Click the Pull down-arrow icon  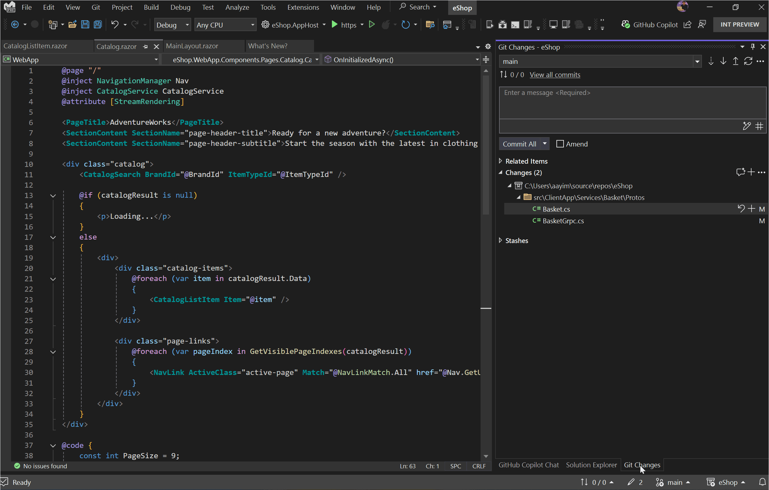point(723,61)
